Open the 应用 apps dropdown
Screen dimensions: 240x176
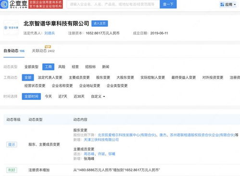click(228, 4)
